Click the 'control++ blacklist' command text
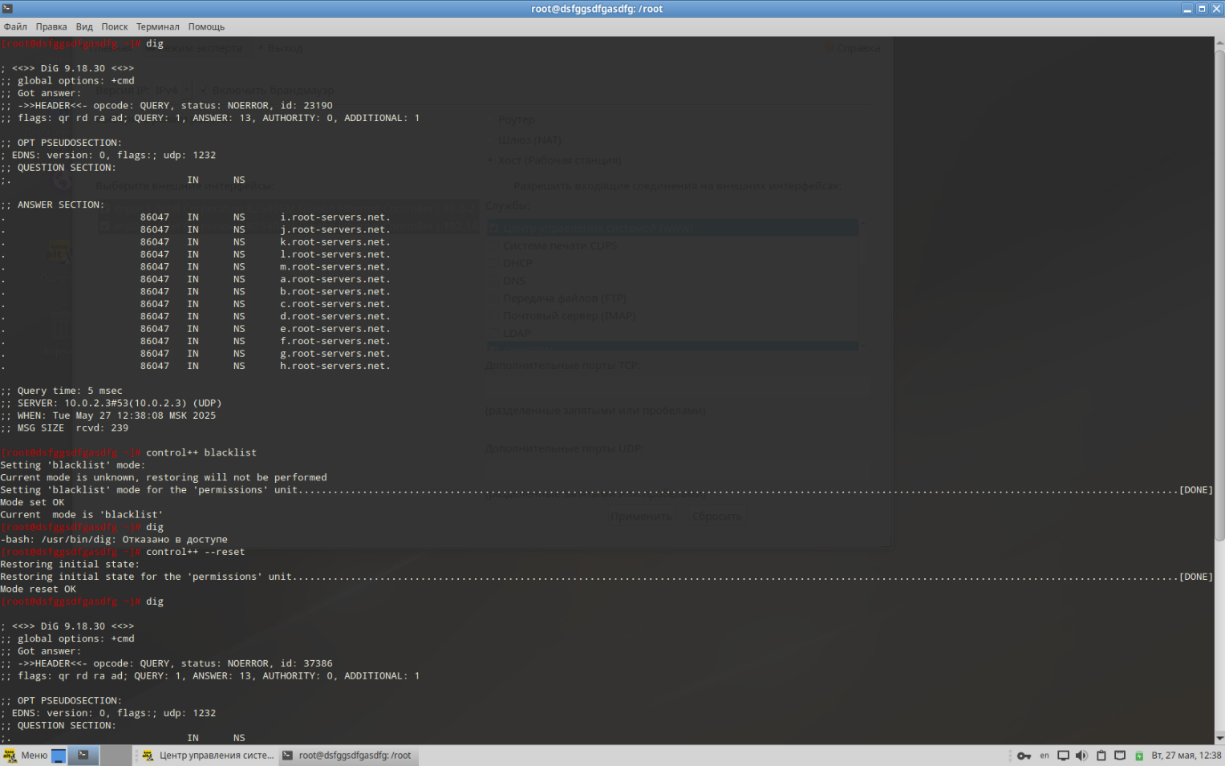This screenshot has height=766, width=1225. click(201, 453)
